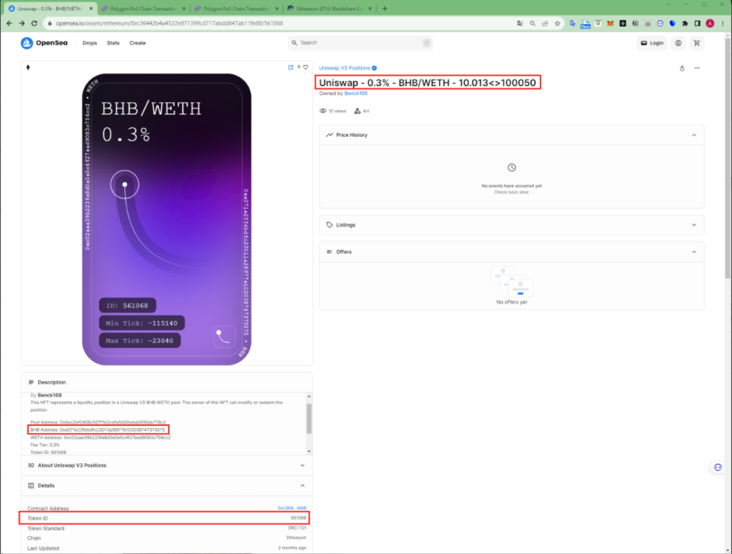732x554 pixels.
Task: Favorite this NFT with the heart icon
Action: pos(305,67)
